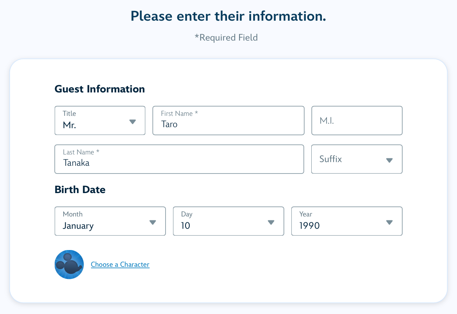Image resolution: width=457 pixels, height=314 pixels.
Task: Click the Suffix field's down arrow
Action: tap(389, 160)
